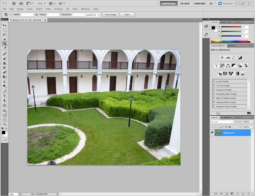This screenshot has width=255, height=196.
Task: Click the foreground color swatch in toolbox
Action: [4, 133]
